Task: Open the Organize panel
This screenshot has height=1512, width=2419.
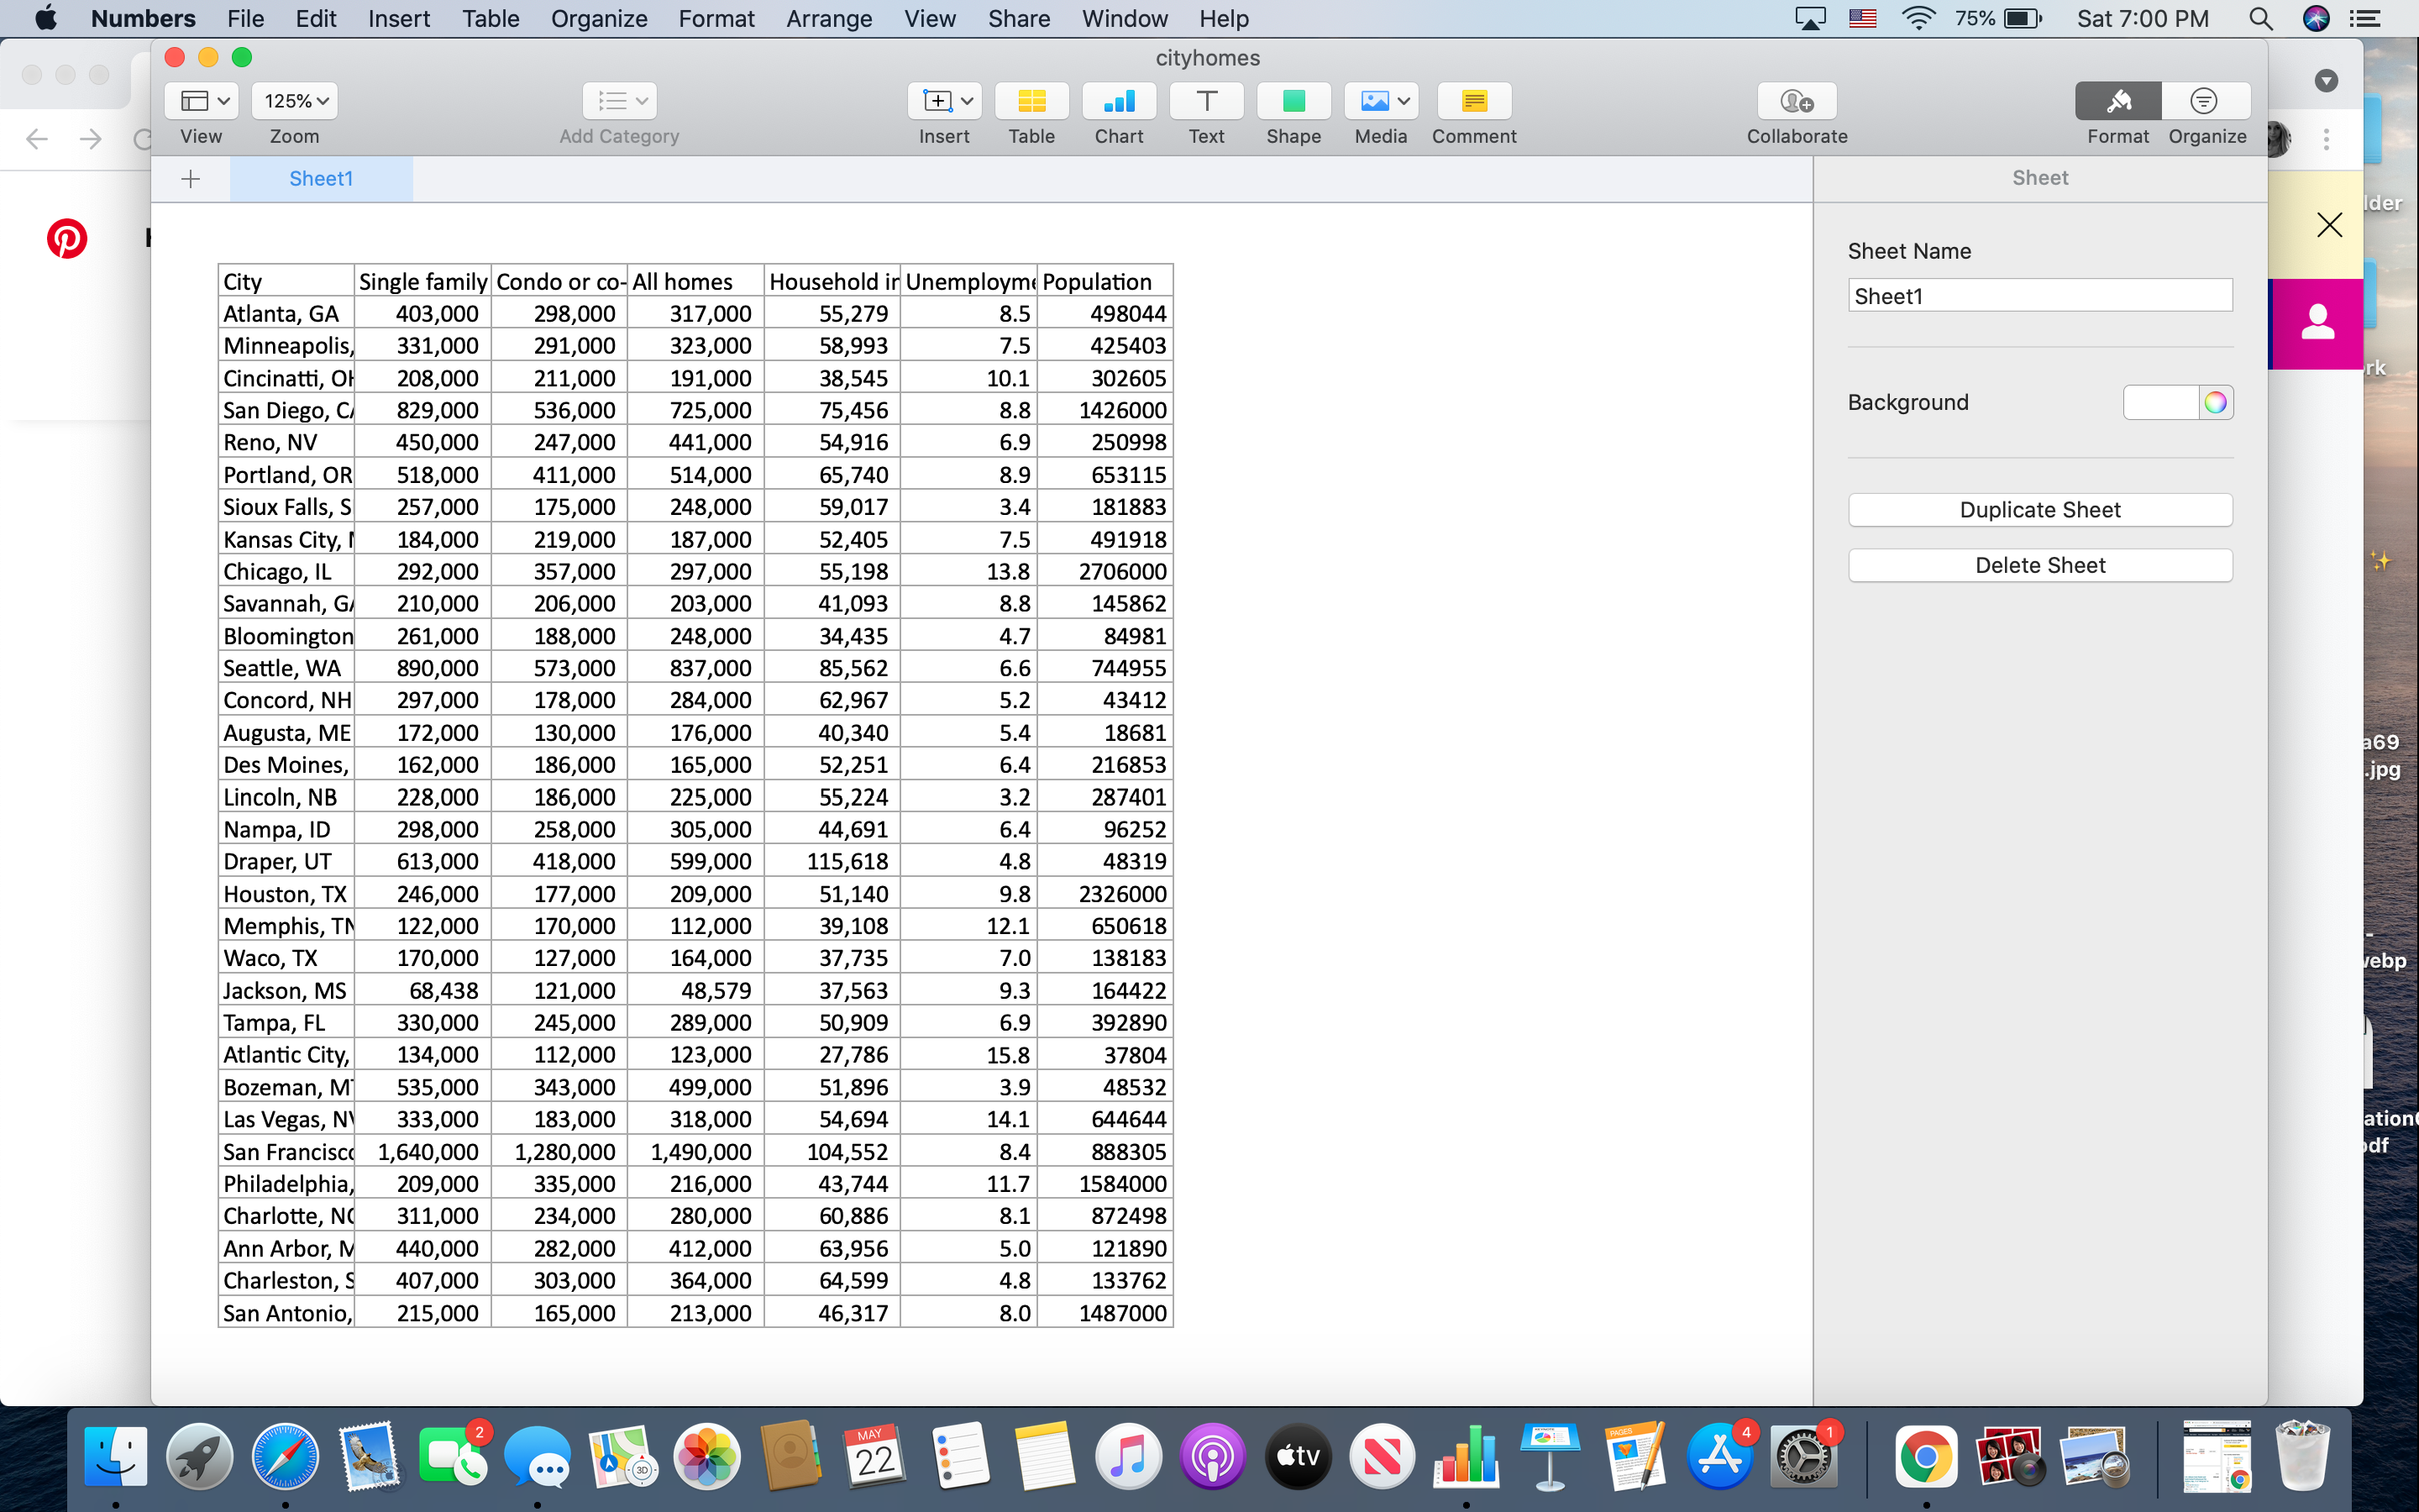Action: pos(2205,101)
